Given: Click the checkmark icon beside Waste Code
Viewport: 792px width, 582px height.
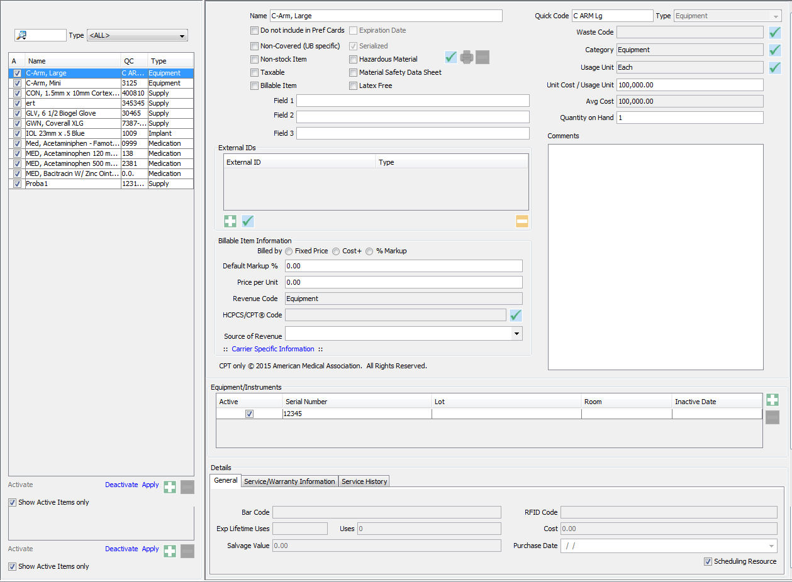Looking at the screenshot, I should click(775, 32).
